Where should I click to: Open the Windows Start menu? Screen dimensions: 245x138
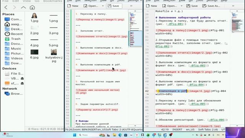coord(75,135)
